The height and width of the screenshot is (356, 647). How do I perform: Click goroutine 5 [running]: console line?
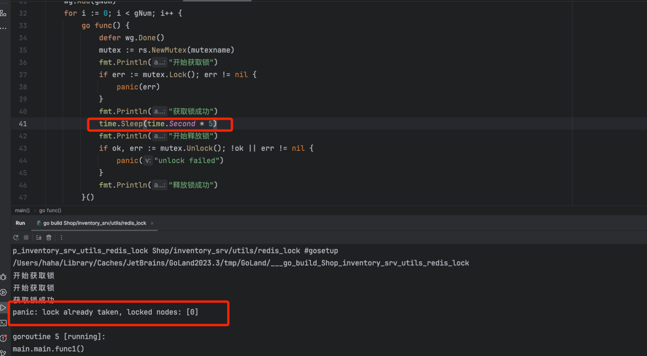tap(59, 337)
